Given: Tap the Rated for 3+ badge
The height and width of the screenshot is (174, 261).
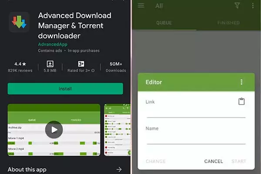Looking at the screenshot, I should point(80,64).
